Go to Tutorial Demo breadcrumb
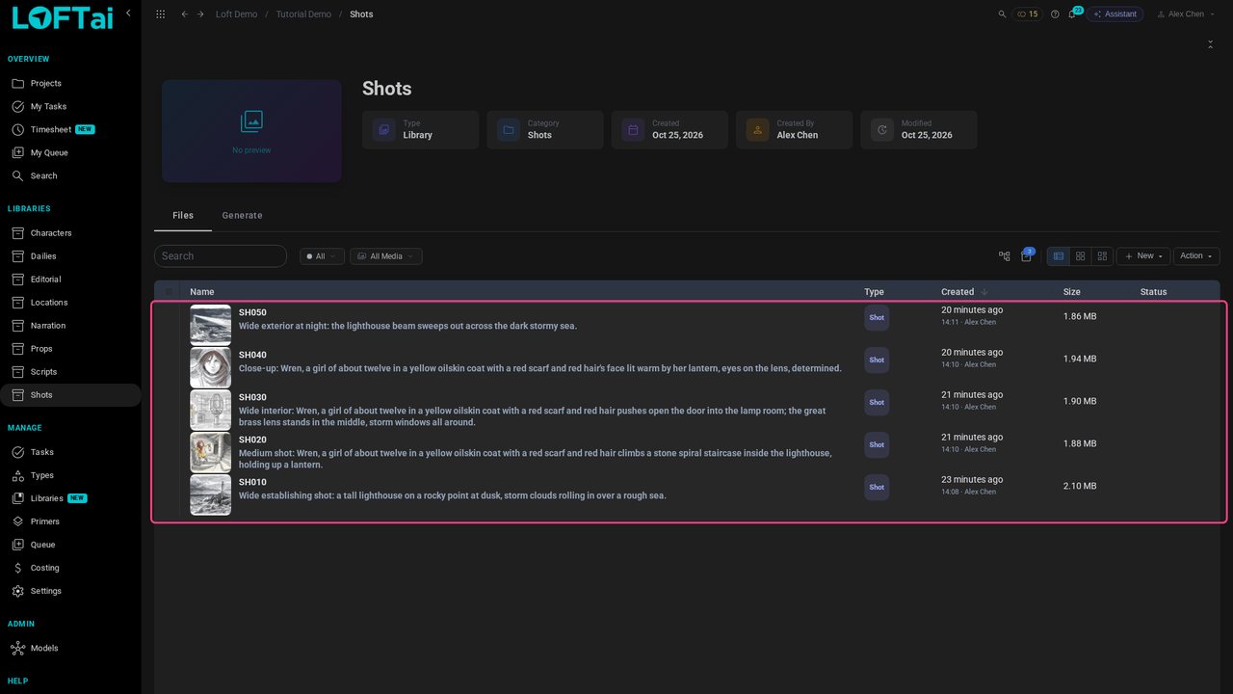This screenshot has width=1233, height=694. point(303,14)
